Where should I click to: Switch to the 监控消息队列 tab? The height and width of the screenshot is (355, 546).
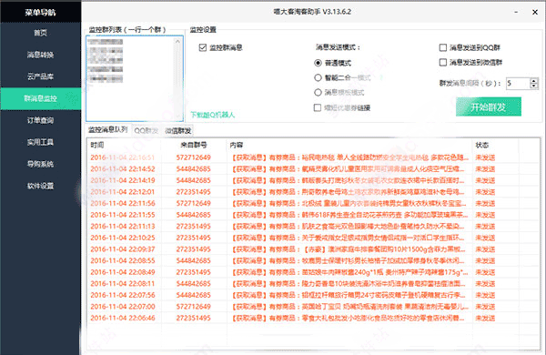[108, 130]
